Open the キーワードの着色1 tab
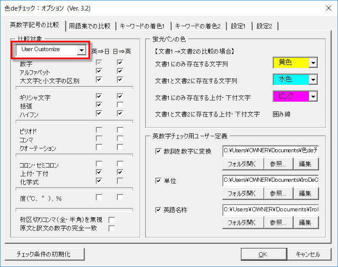This screenshot has width=338, height=267. [142, 26]
